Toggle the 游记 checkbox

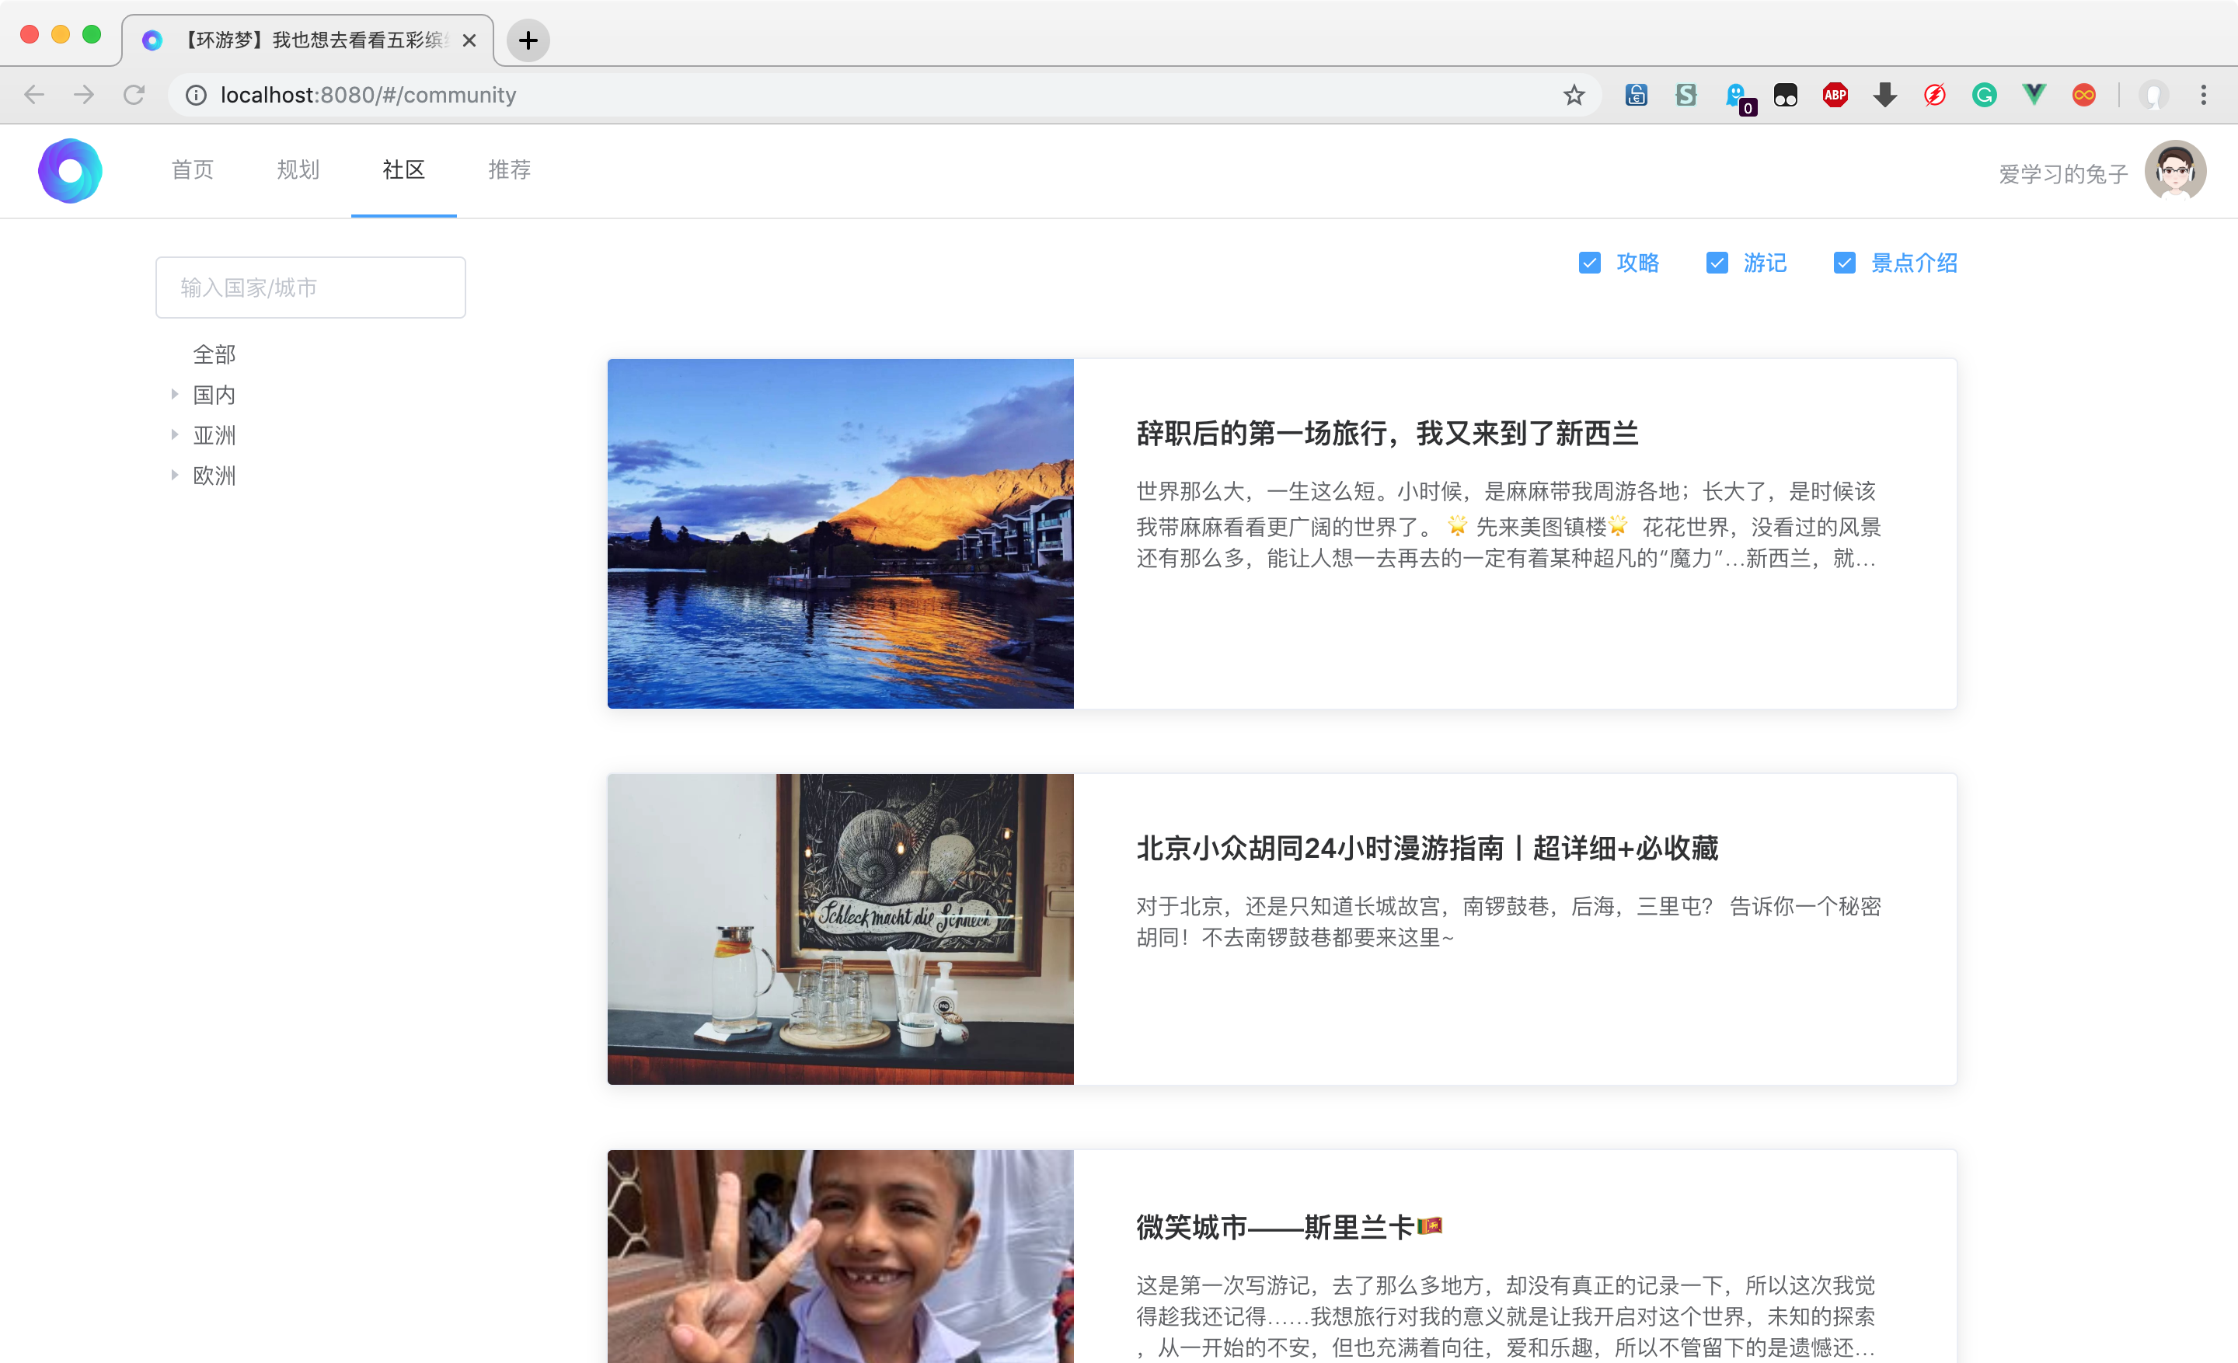(x=1717, y=263)
